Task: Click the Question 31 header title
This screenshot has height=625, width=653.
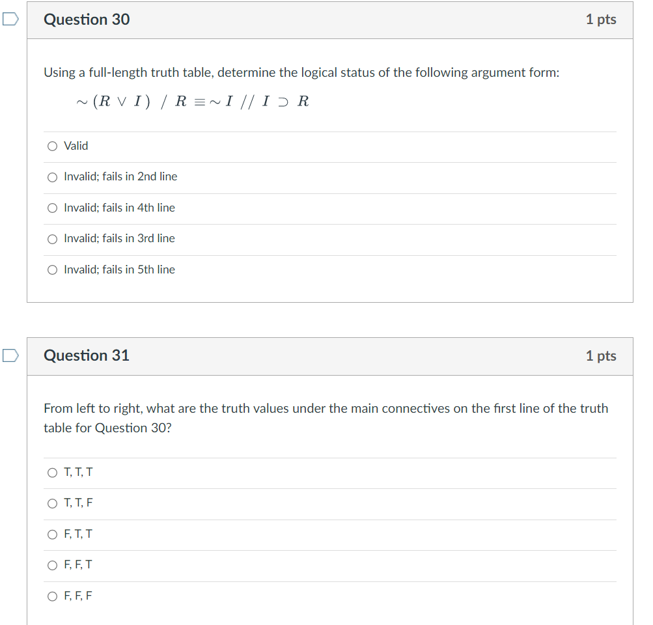Action: (x=87, y=355)
